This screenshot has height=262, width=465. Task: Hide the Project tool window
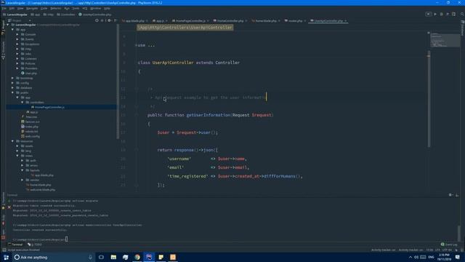pos(115,20)
